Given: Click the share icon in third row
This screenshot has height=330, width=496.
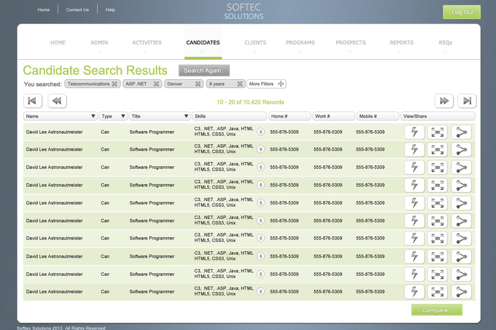Looking at the screenshot, I should click(x=461, y=168).
